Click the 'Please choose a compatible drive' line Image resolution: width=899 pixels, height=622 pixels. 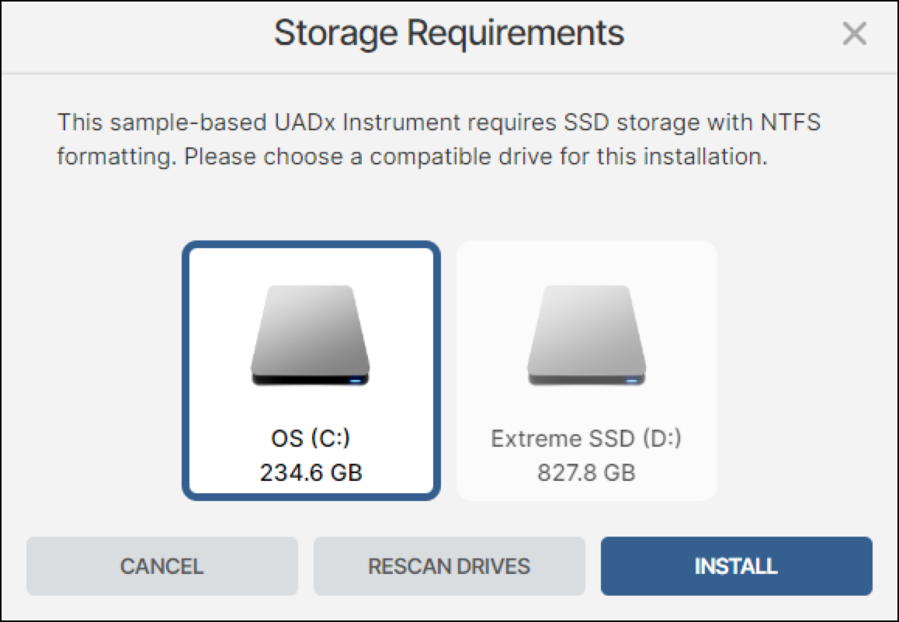tap(412, 157)
